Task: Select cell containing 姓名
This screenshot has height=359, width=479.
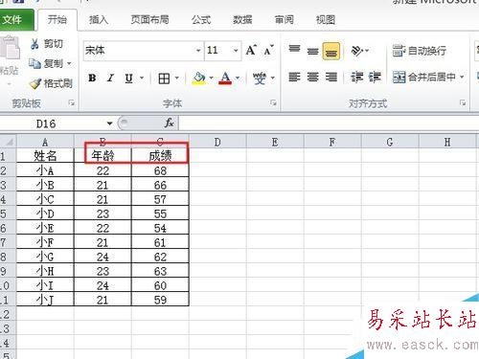Action: pos(45,156)
